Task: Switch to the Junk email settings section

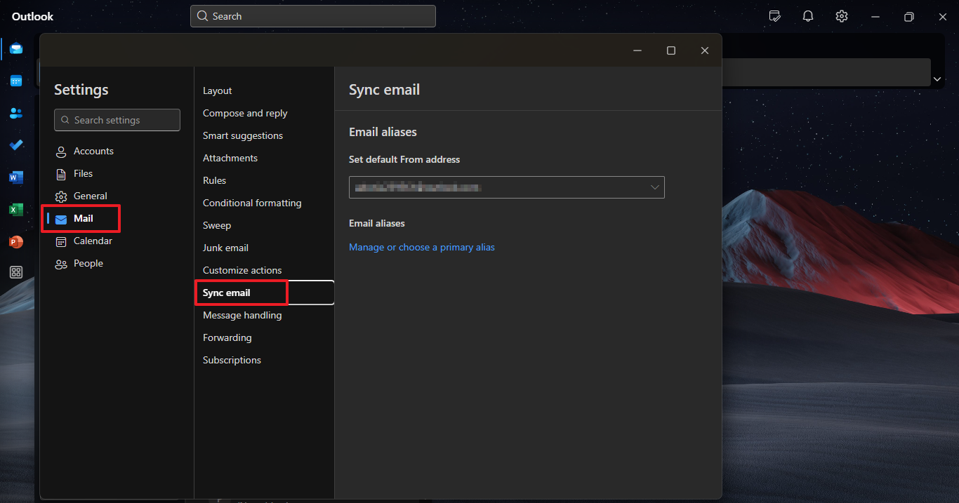Action: [225, 248]
